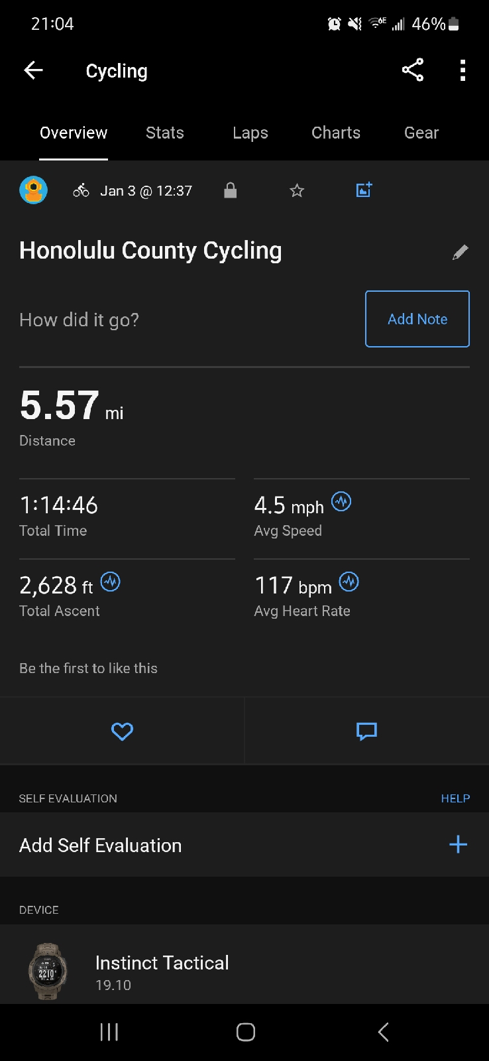489x1061 pixels.
Task: Like the activity with heart icon
Action: pyautogui.click(x=122, y=731)
